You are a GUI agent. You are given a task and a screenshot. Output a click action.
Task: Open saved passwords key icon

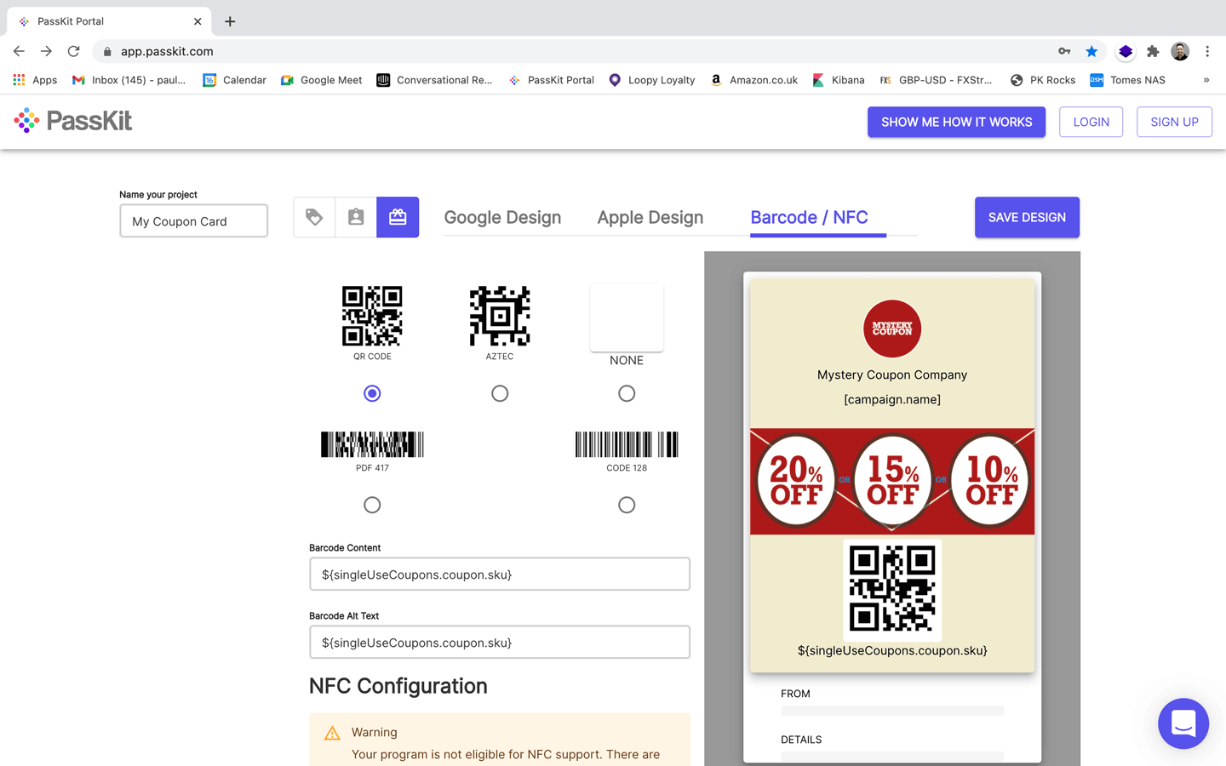1064,51
